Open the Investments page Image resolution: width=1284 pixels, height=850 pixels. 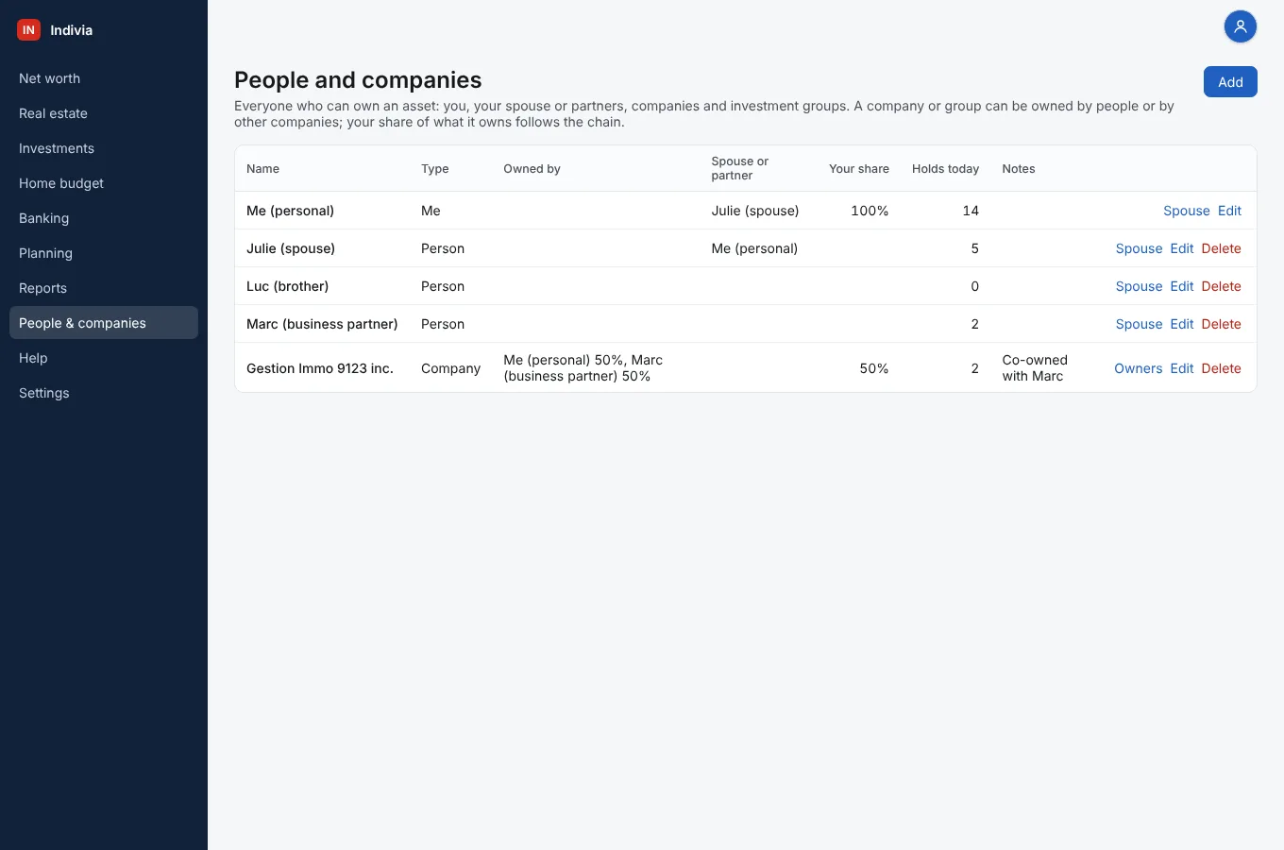pyautogui.click(x=104, y=148)
